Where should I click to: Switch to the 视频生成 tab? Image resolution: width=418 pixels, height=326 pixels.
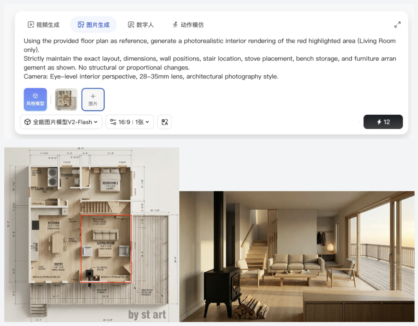pyautogui.click(x=43, y=25)
